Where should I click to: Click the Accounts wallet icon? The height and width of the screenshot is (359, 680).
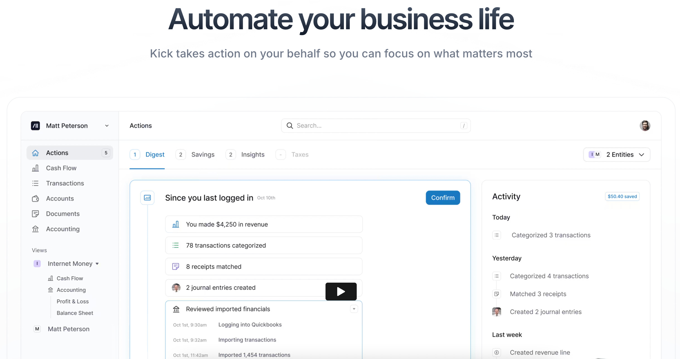pos(35,198)
